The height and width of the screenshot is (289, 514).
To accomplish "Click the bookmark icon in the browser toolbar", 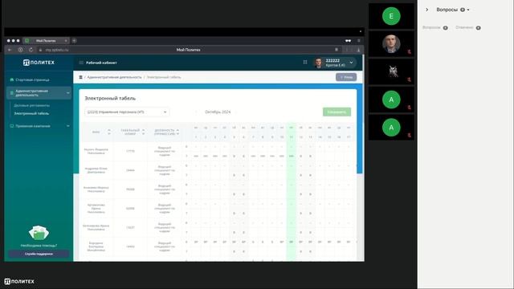I will [337, 50].
